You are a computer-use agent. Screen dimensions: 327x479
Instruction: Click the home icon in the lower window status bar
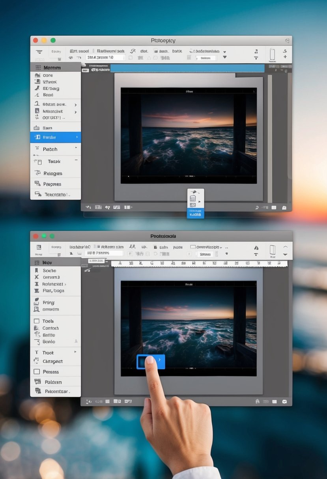point(258,401)
